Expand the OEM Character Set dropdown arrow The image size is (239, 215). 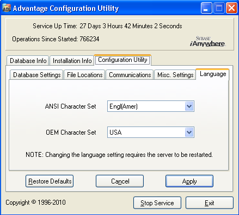click(189, 132)
